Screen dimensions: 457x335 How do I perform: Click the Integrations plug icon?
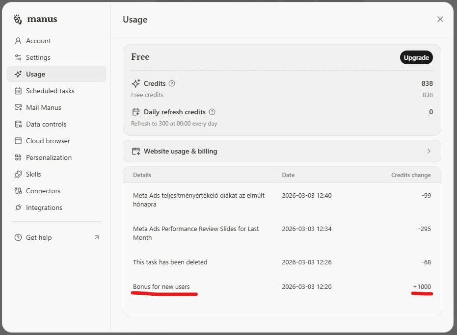[x=18, y=207]
